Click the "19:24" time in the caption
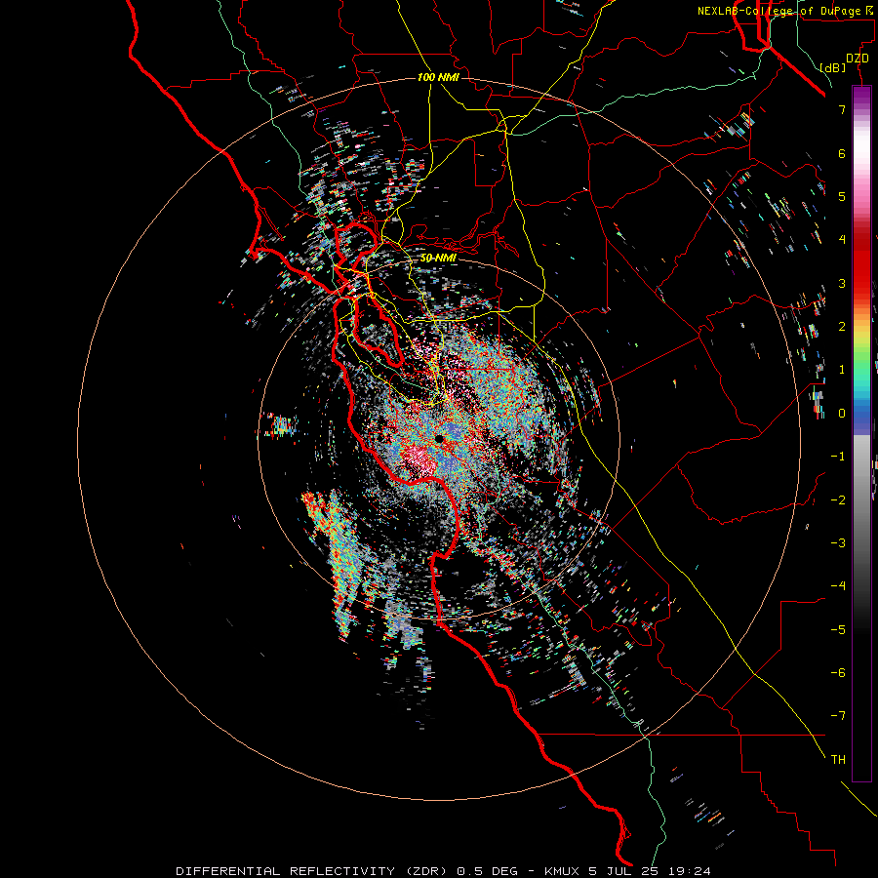 (x=690, y=871)
